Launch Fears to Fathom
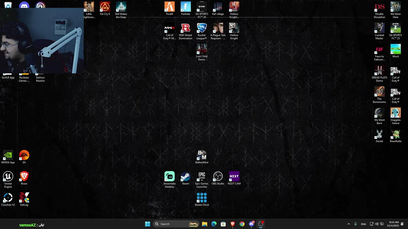The height and width of the screenshot is (229, 408). 379,52
